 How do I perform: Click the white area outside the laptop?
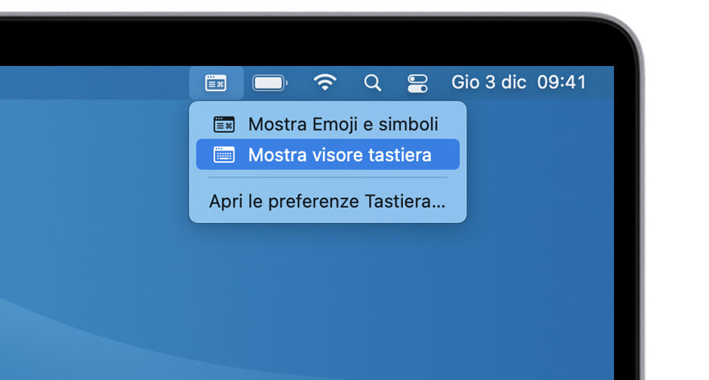(677, 242)
